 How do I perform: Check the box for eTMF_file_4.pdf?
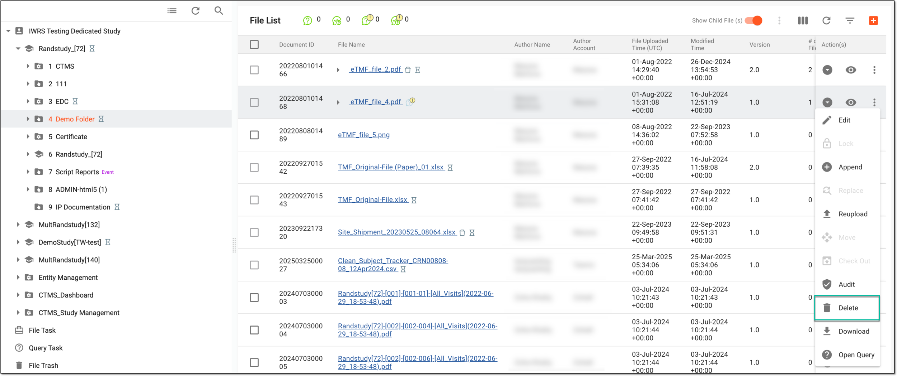[254, 102]
